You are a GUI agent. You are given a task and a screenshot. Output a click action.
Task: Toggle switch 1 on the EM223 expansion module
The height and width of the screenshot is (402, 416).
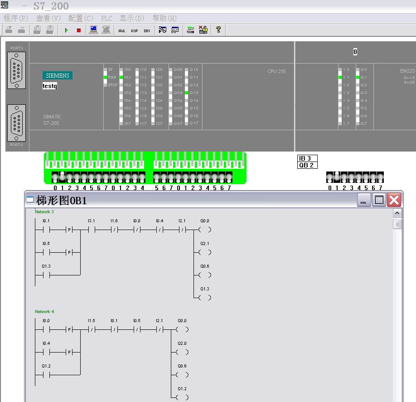click(337, 177)
